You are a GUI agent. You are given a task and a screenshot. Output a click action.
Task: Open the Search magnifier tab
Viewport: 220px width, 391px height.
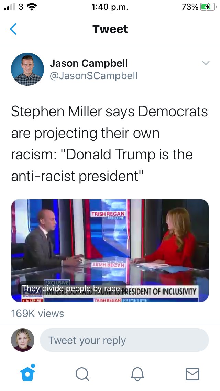[82, 374]
